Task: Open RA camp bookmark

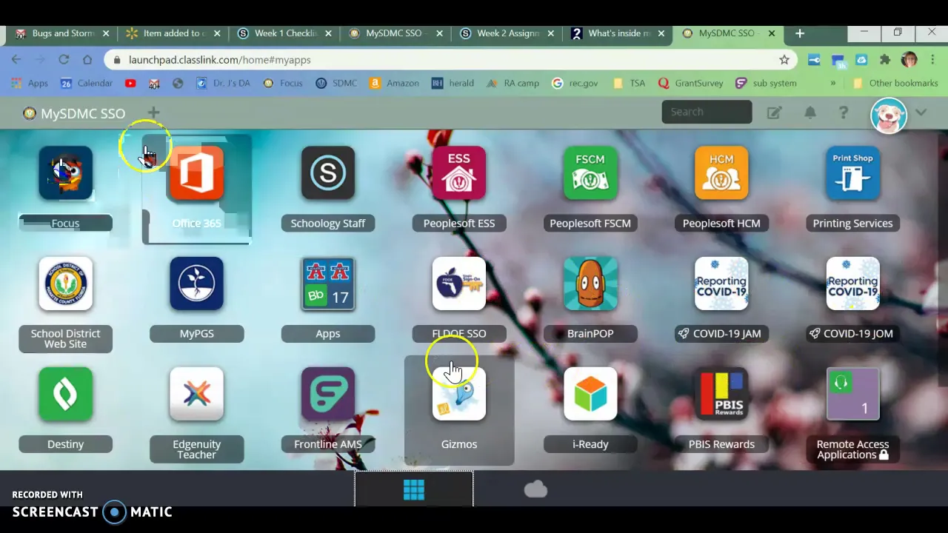Action: tap(513, 83)
